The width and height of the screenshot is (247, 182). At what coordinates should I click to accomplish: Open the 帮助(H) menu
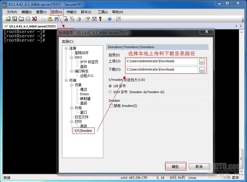pyautogui.click(x=118, y=12)
